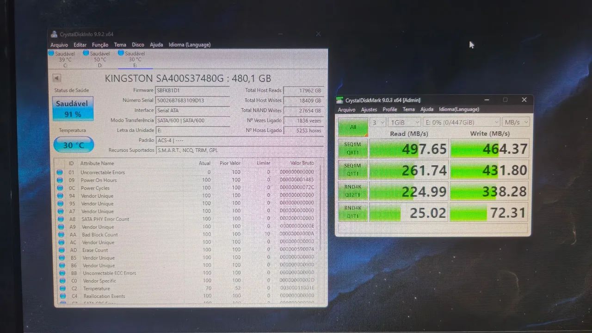Open Tema menu in CrystalDiskMark
Screen dimensions: 592x333
(x=408, y=110)
